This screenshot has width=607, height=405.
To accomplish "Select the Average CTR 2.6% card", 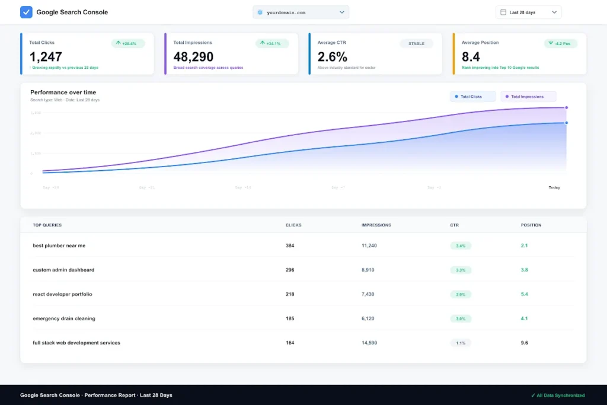I will pos(375,54).
